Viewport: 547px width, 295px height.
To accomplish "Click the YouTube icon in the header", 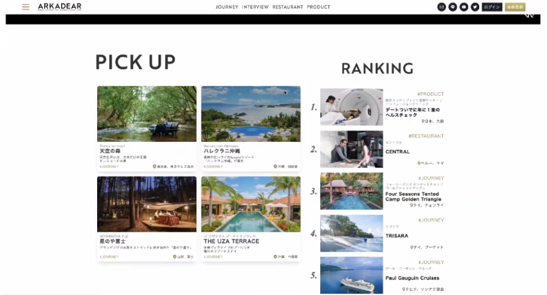I will 464,7.
